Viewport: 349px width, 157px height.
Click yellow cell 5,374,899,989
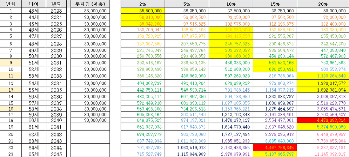[x=323, y=127]
